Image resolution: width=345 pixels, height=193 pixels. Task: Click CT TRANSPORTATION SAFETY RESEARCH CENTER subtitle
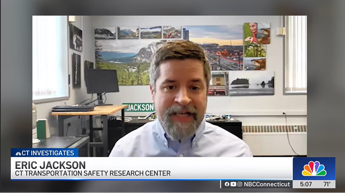93,173
